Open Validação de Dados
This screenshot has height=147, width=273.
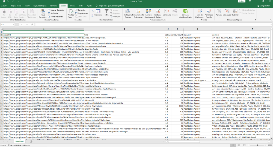pyautogui.click(x=158, y=14)
